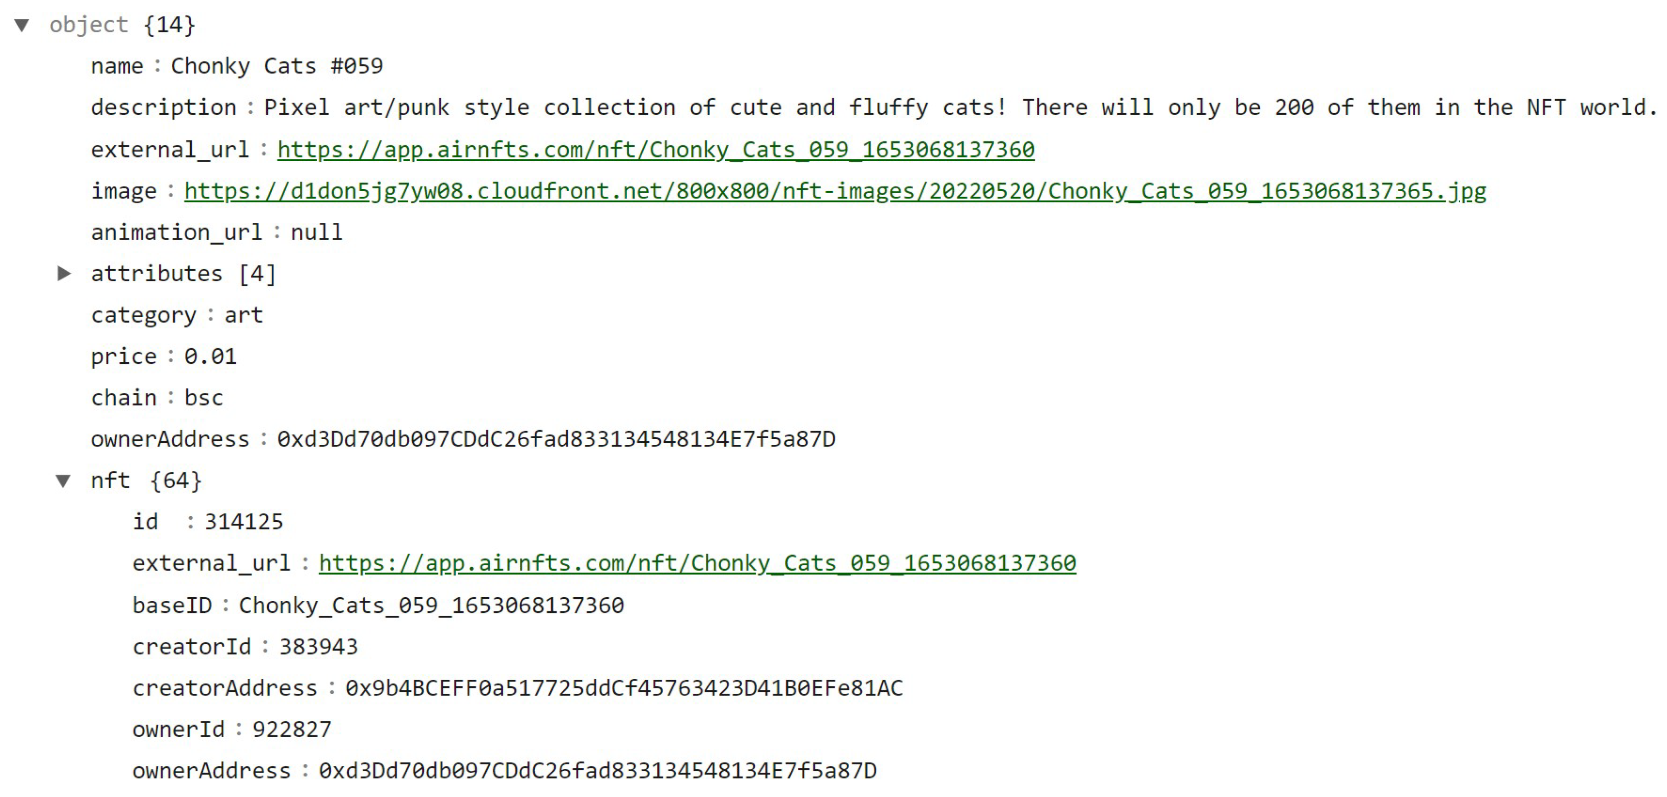Open the cloudfront image URL link
1667x797 pixels.
point(835,191)
